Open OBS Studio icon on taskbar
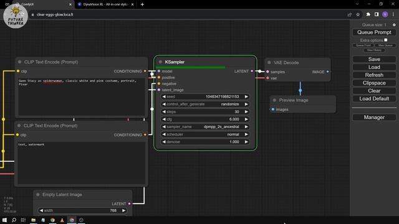Viewport: 399px width, 224px height. pyautogui.click(x=81, y=220)
